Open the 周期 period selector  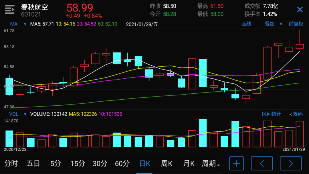[211, 163]
